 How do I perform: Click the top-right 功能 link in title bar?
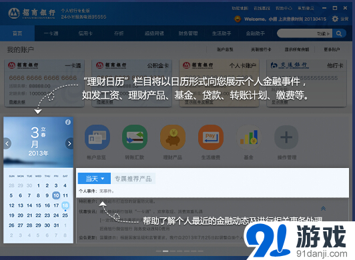pyautogui.click(x=240, y=9)
